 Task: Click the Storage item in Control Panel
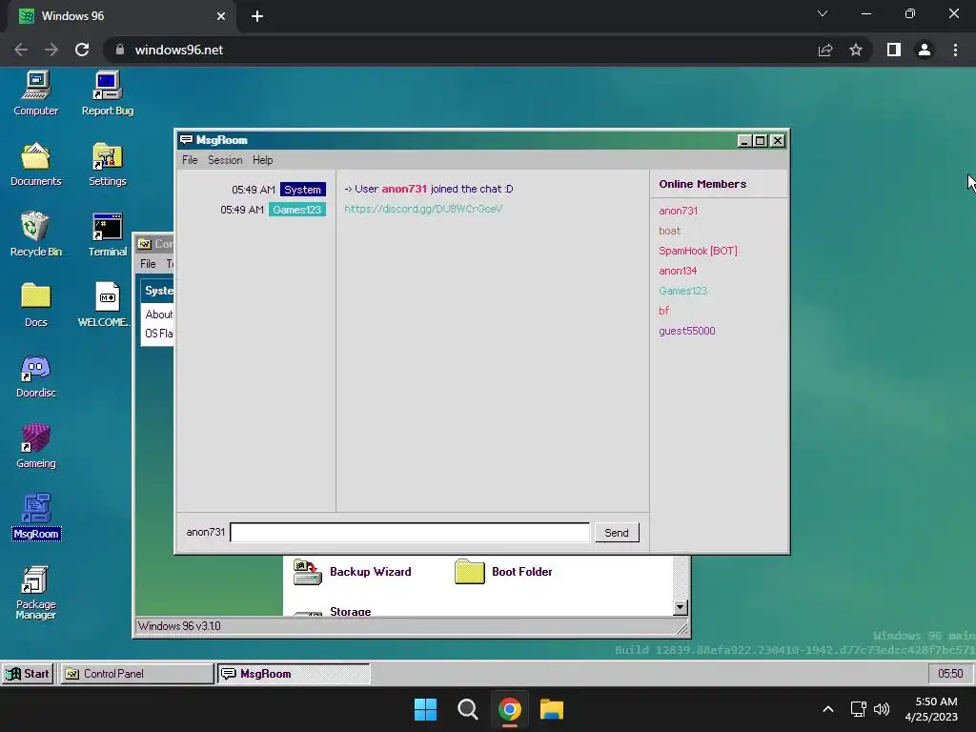point(351,611)
